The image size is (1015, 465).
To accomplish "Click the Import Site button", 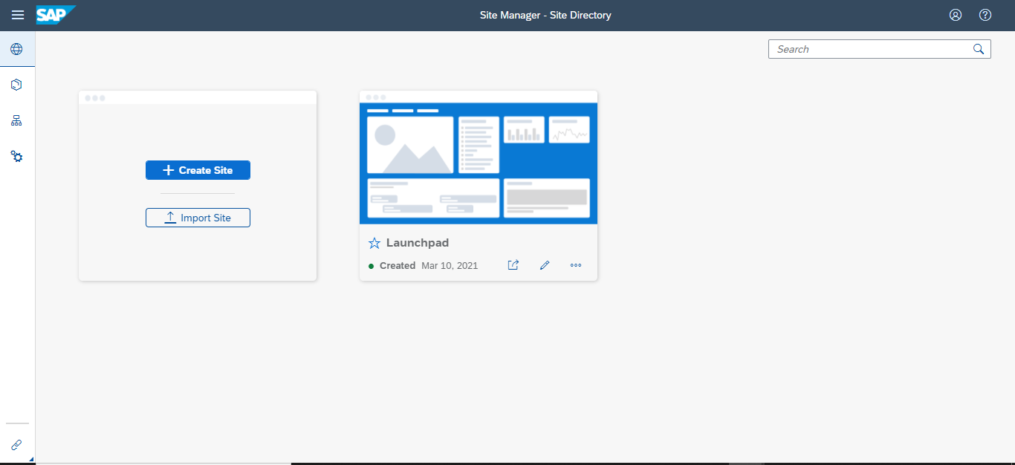I will 198,218.
